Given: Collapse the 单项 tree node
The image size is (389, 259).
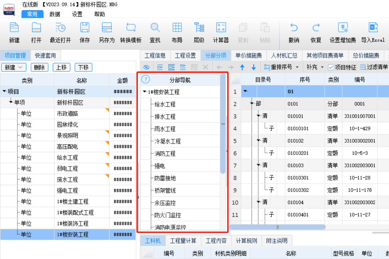Looking at the screenshot, I should click(x=11, y=102).
